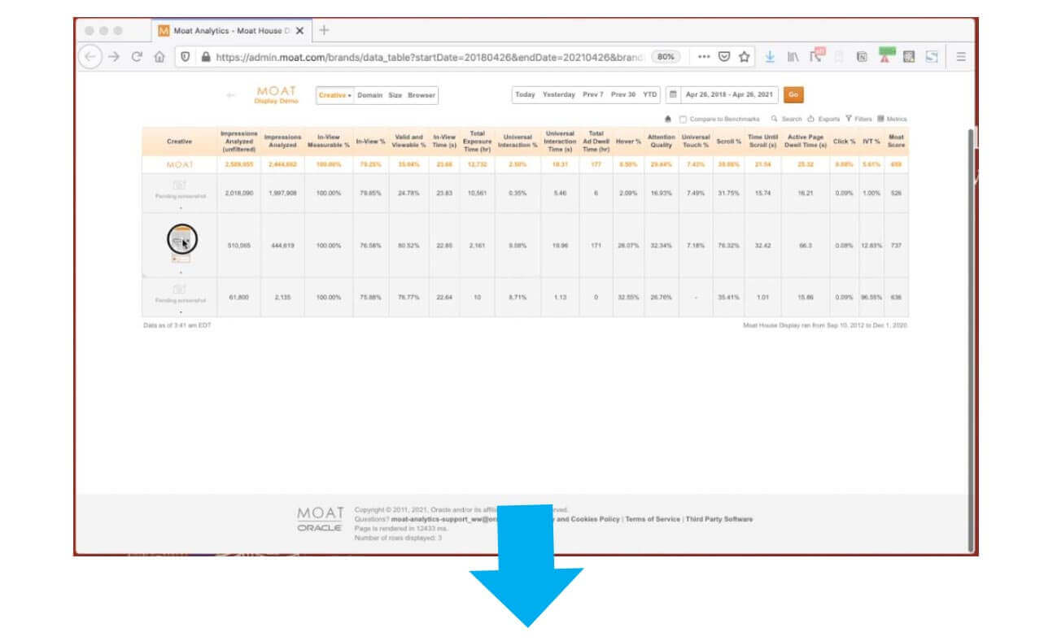Sort by Impressions Analyzed (unfiltered) header
The height and width of the screenshot is (641, 1057).
pyautogui.click(x=238, y=142)
